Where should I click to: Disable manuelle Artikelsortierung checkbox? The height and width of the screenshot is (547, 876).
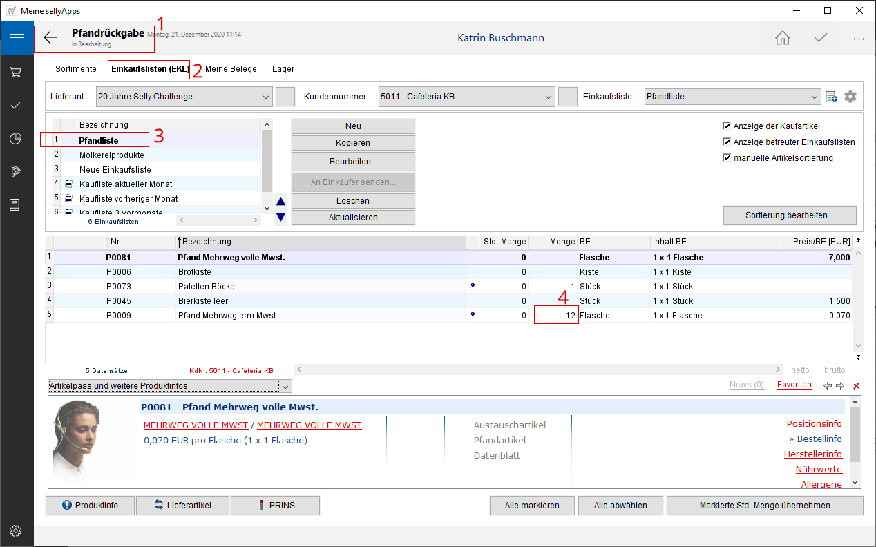click(x=727, y=158)
